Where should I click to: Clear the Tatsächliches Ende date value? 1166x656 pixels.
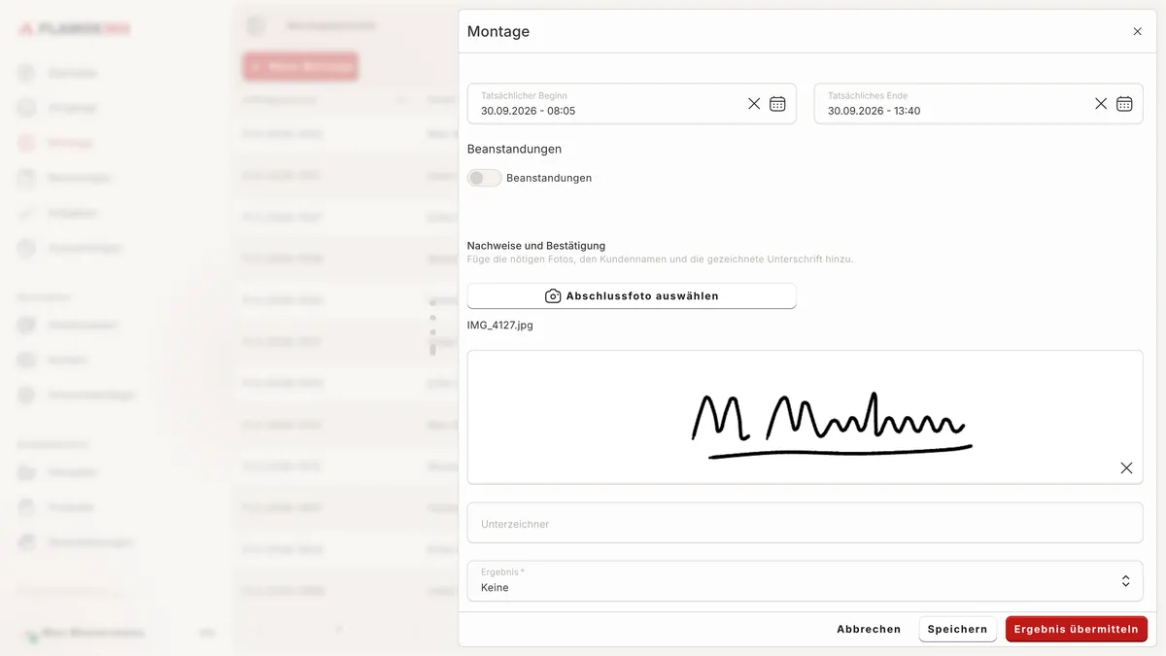point(1101,104)
